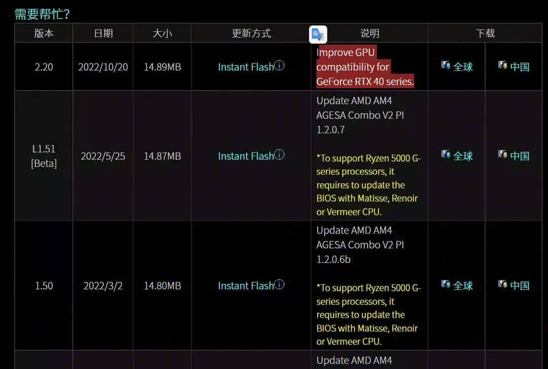Open the Google Translate popup icon
Viewport: 548px width, 369px height.
pos(318,33)
